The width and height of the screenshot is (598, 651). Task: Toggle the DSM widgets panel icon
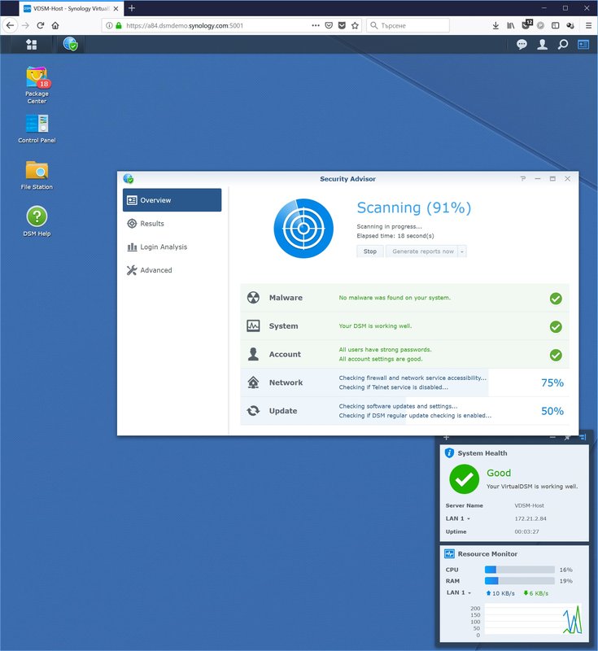pyautogui.click(x=583, y=45)
